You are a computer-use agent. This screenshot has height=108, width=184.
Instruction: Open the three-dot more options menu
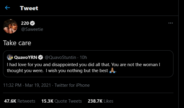pyautogui.click(x=170, y=23)
